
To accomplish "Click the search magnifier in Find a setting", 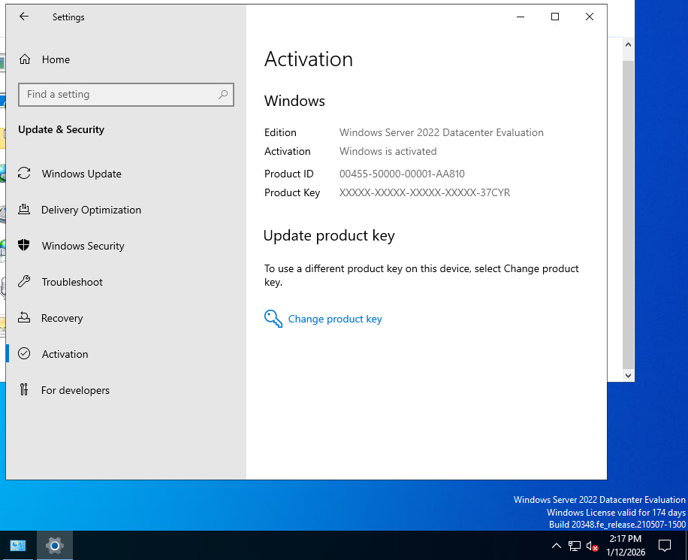I will click(223, 94).
